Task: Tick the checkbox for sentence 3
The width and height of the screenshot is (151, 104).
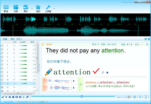Action: point(2,53)
